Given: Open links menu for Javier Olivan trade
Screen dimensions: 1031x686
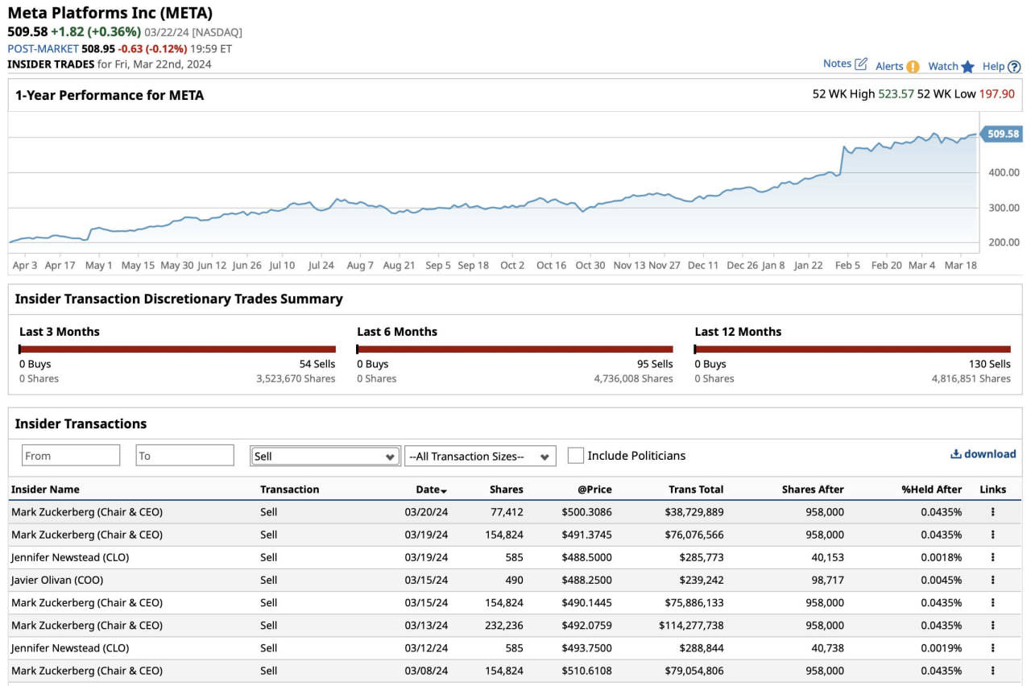Looking at the screenshot, I should click(992, 580).
